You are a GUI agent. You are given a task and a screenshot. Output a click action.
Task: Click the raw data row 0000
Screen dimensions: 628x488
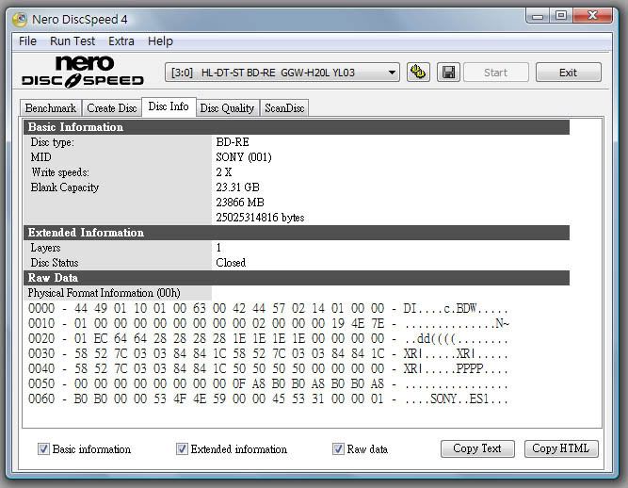pos(268,308)
